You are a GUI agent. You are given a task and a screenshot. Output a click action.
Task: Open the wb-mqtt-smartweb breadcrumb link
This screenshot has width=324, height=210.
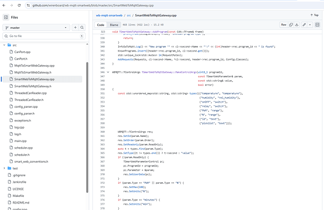tap(109, 15)
